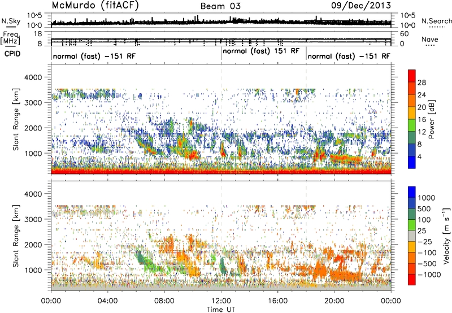Click the red segment of Power colorbar

[412, 76]
